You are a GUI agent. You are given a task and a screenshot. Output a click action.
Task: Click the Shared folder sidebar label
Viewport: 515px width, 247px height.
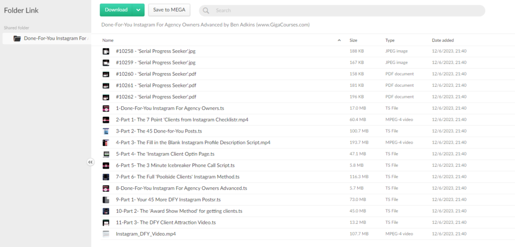click(17, 28)
